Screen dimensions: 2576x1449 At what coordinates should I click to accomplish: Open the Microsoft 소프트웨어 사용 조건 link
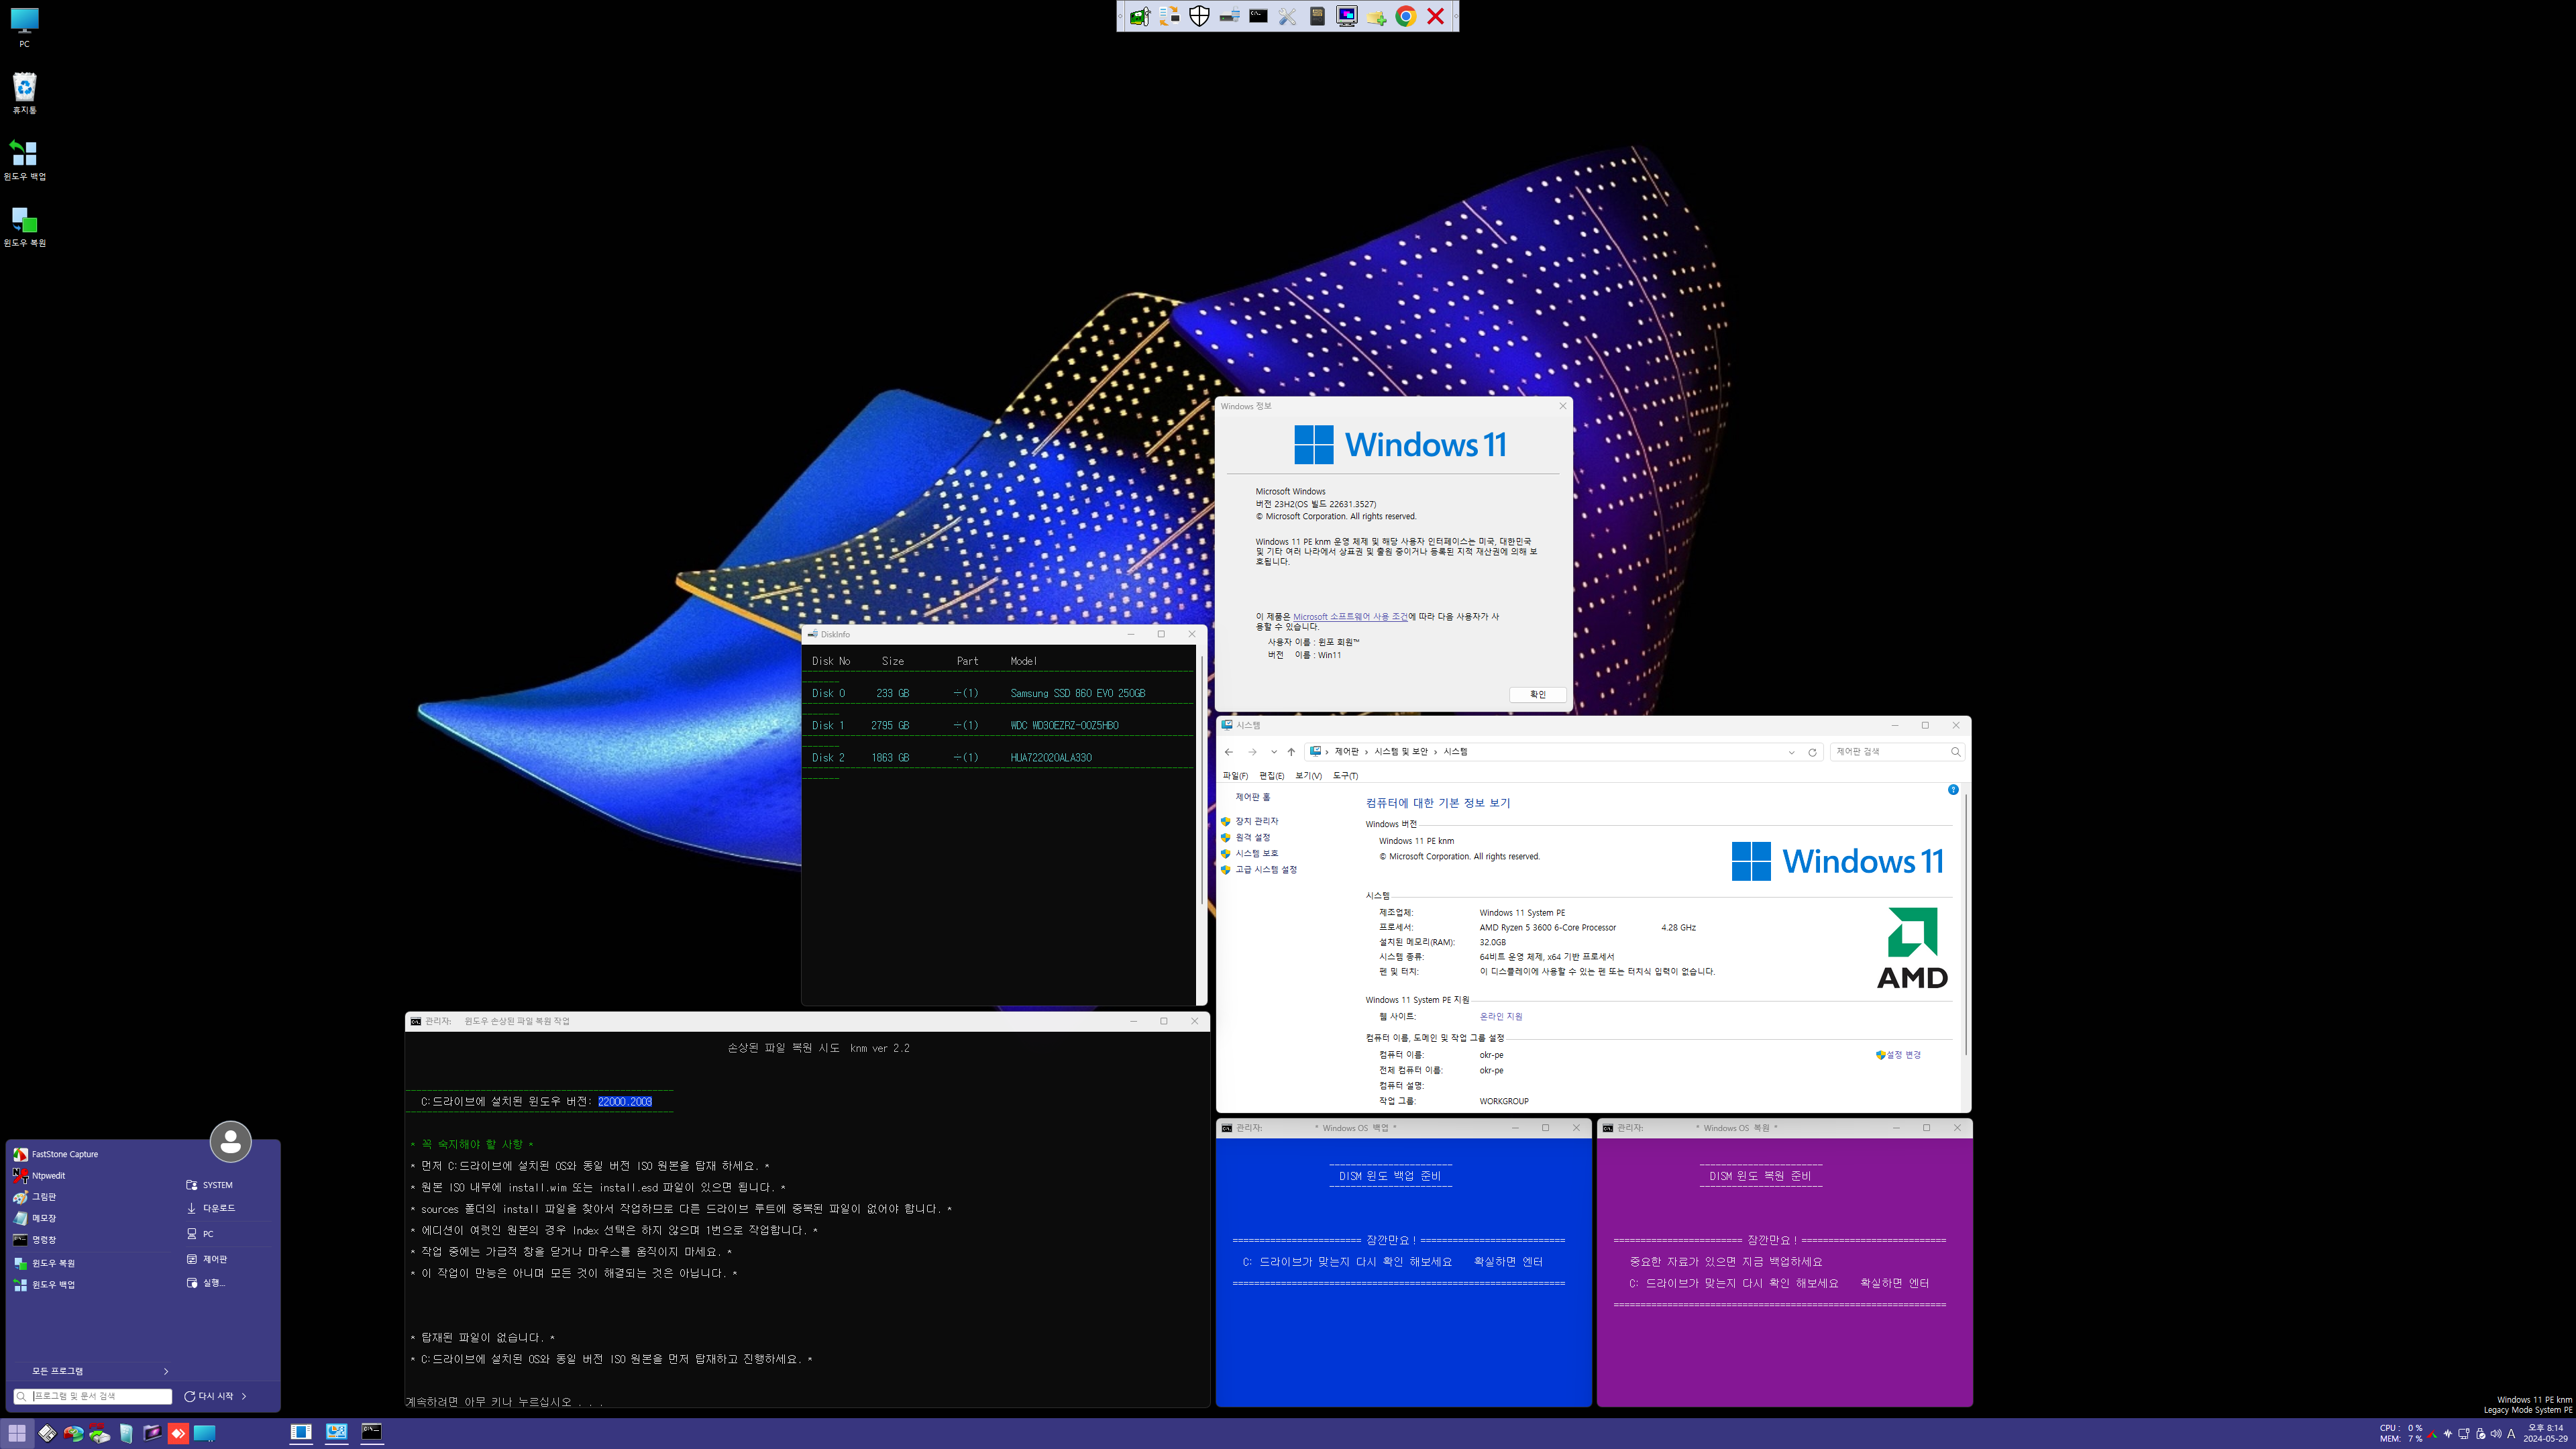pyautogui.click(x=1349, y=616)
